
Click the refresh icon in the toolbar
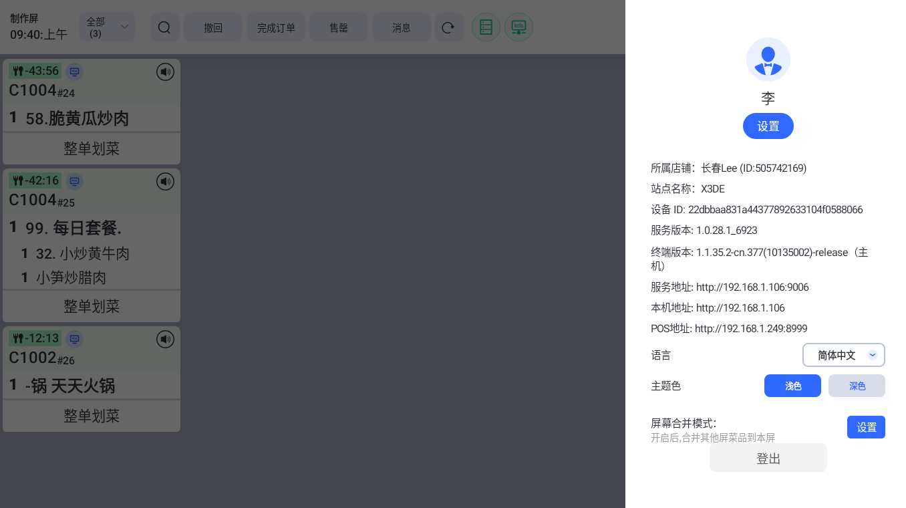pyautogui.click(x=448, y=27)
